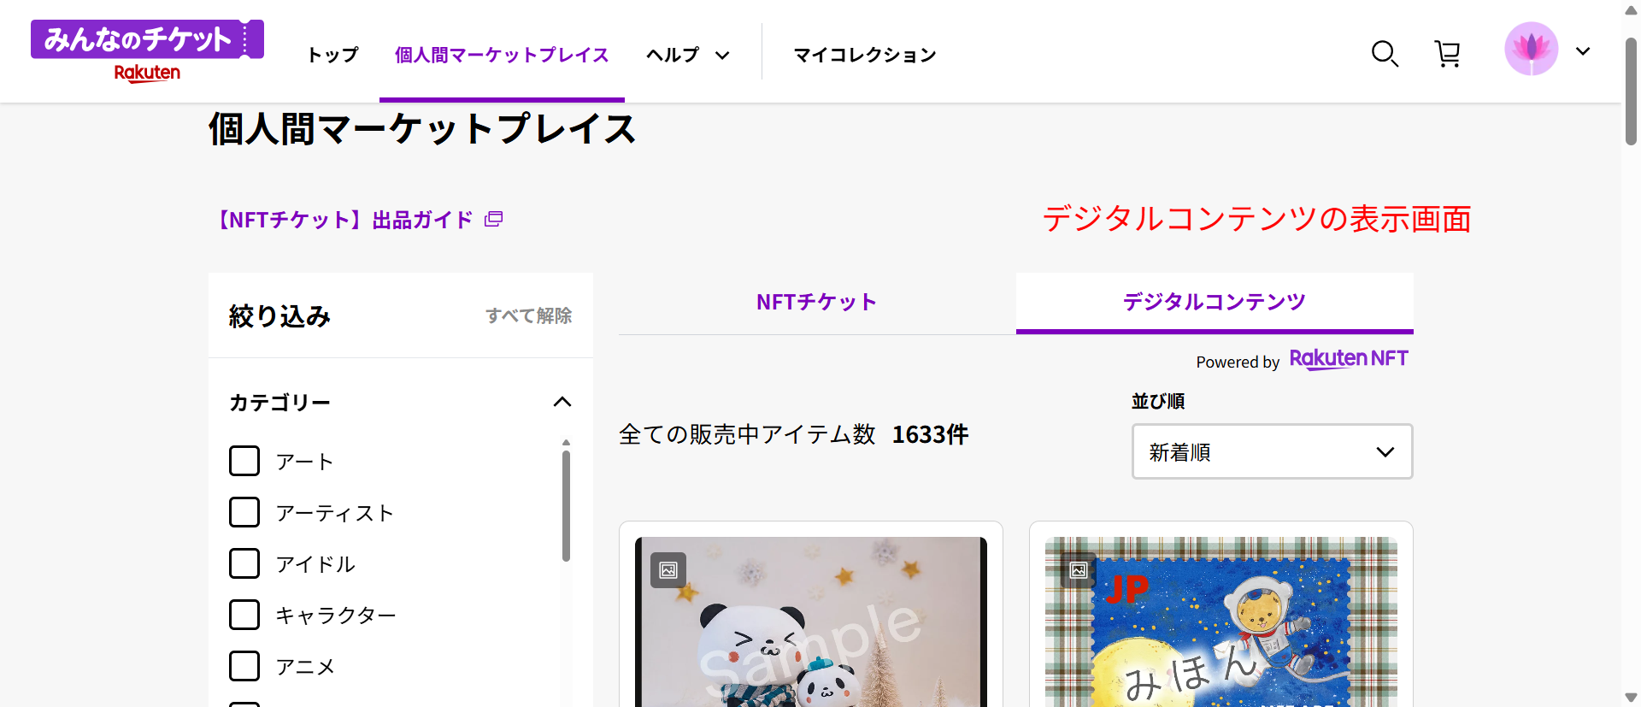Screen dimensions: 1641x707
Task: Collapse the カテゴリー section chevron
Action: point(562,402)
